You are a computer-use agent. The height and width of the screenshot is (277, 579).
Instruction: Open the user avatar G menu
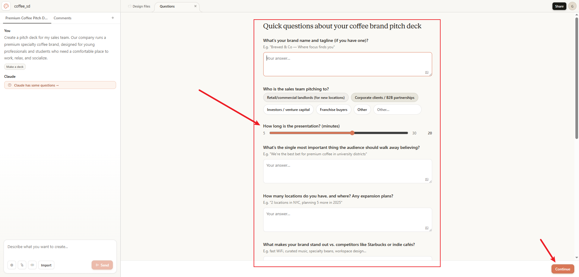pyautogui.click(x=572, y=6)
